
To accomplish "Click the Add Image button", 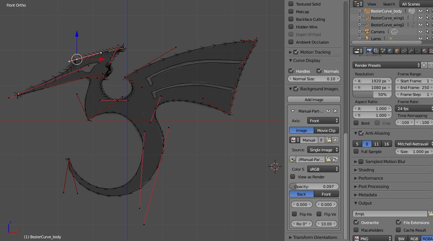I will (x=314, y=100).
